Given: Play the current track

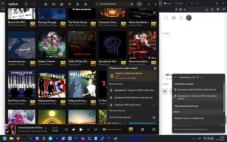Looking at the screenshot, I should (x=81, y=129).
